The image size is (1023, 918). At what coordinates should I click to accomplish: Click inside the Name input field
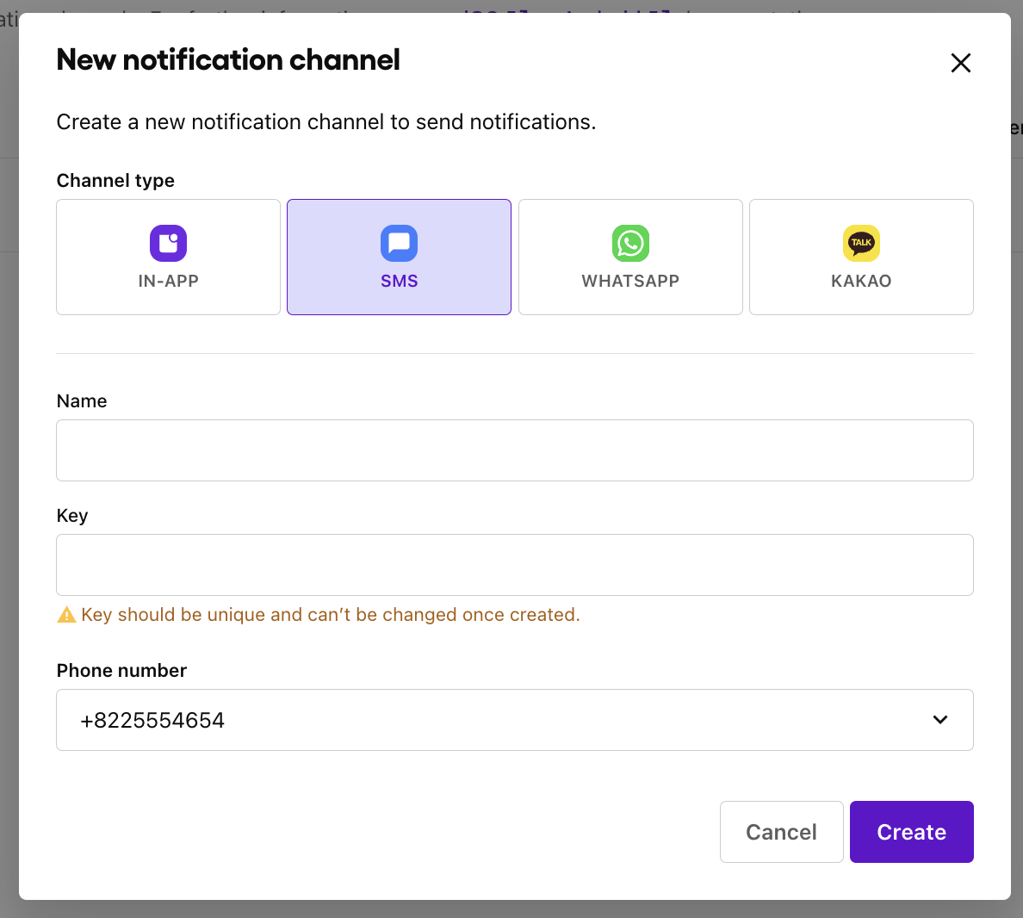pos(514,450)
